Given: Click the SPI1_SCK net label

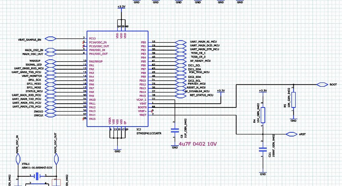Looking at the screenshot, I should [35, 80].
